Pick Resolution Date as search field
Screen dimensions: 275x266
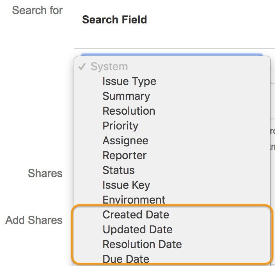click(142, 245)
